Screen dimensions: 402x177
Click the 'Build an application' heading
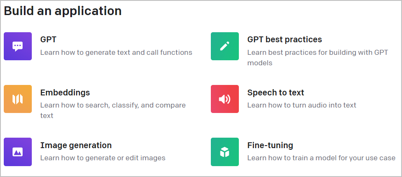click(x=63, y=11)
